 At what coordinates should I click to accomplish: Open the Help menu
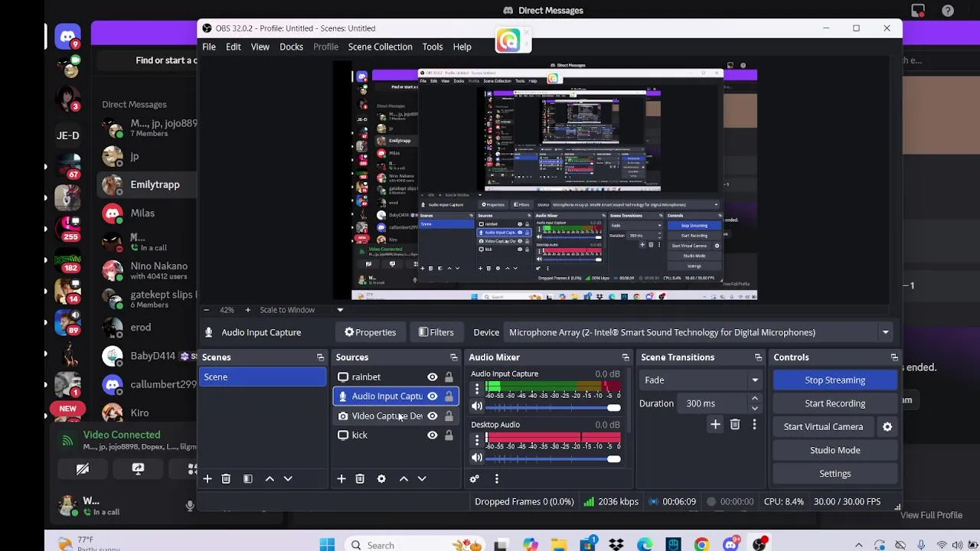(x=462, y=47)
